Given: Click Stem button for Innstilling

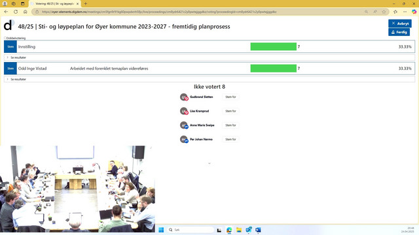Looking at the screenshot, I should click(10, 46).
